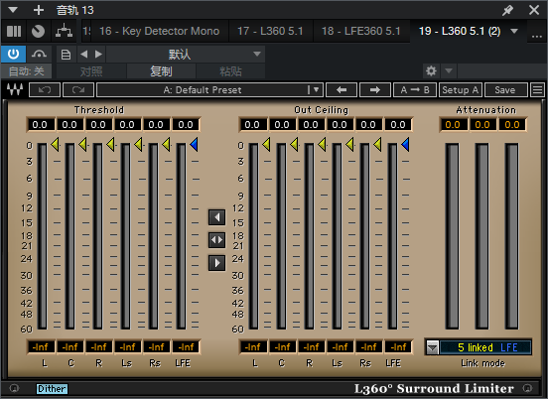The width and height of the screenshot is (548, 399).
Task: Switch to 17 - L360 5.1 tab
Action: 270,31
